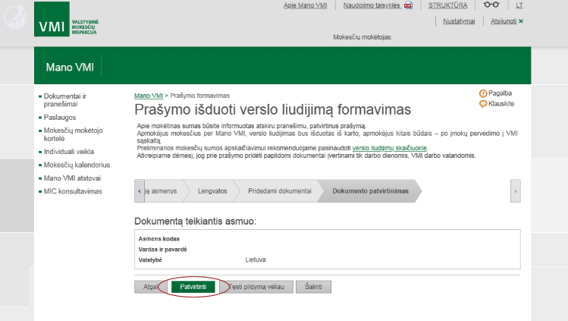Click the speech bubble Klauskite icon
Viewport: 568px width, 321px height.
483,104
